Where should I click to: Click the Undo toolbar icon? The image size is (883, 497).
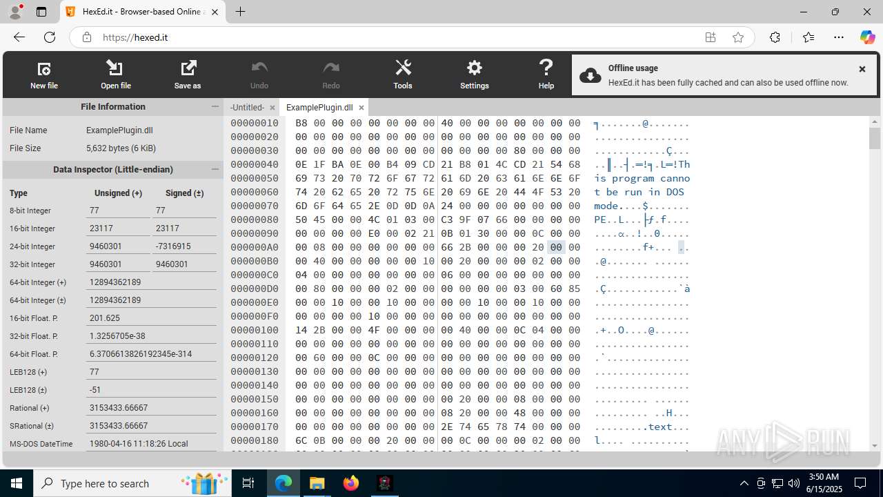[259, 75]
